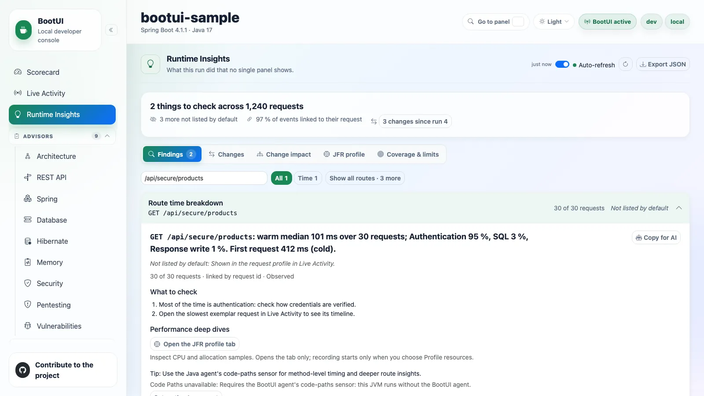Click the Spring advisor icon
Image resolution: width=704 pixels, height=396 pixels.
point(28,198)
